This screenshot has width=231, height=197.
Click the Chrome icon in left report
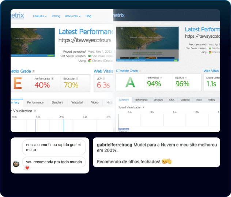[x=90, y=61]
